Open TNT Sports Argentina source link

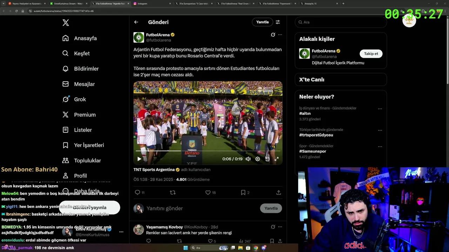154,170
